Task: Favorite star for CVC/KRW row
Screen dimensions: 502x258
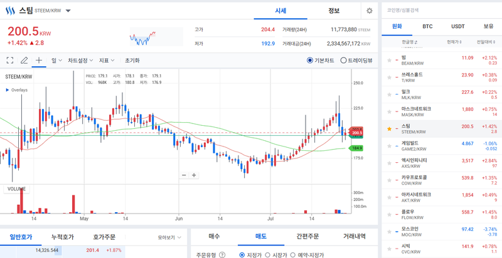Action: click(389, 249)
